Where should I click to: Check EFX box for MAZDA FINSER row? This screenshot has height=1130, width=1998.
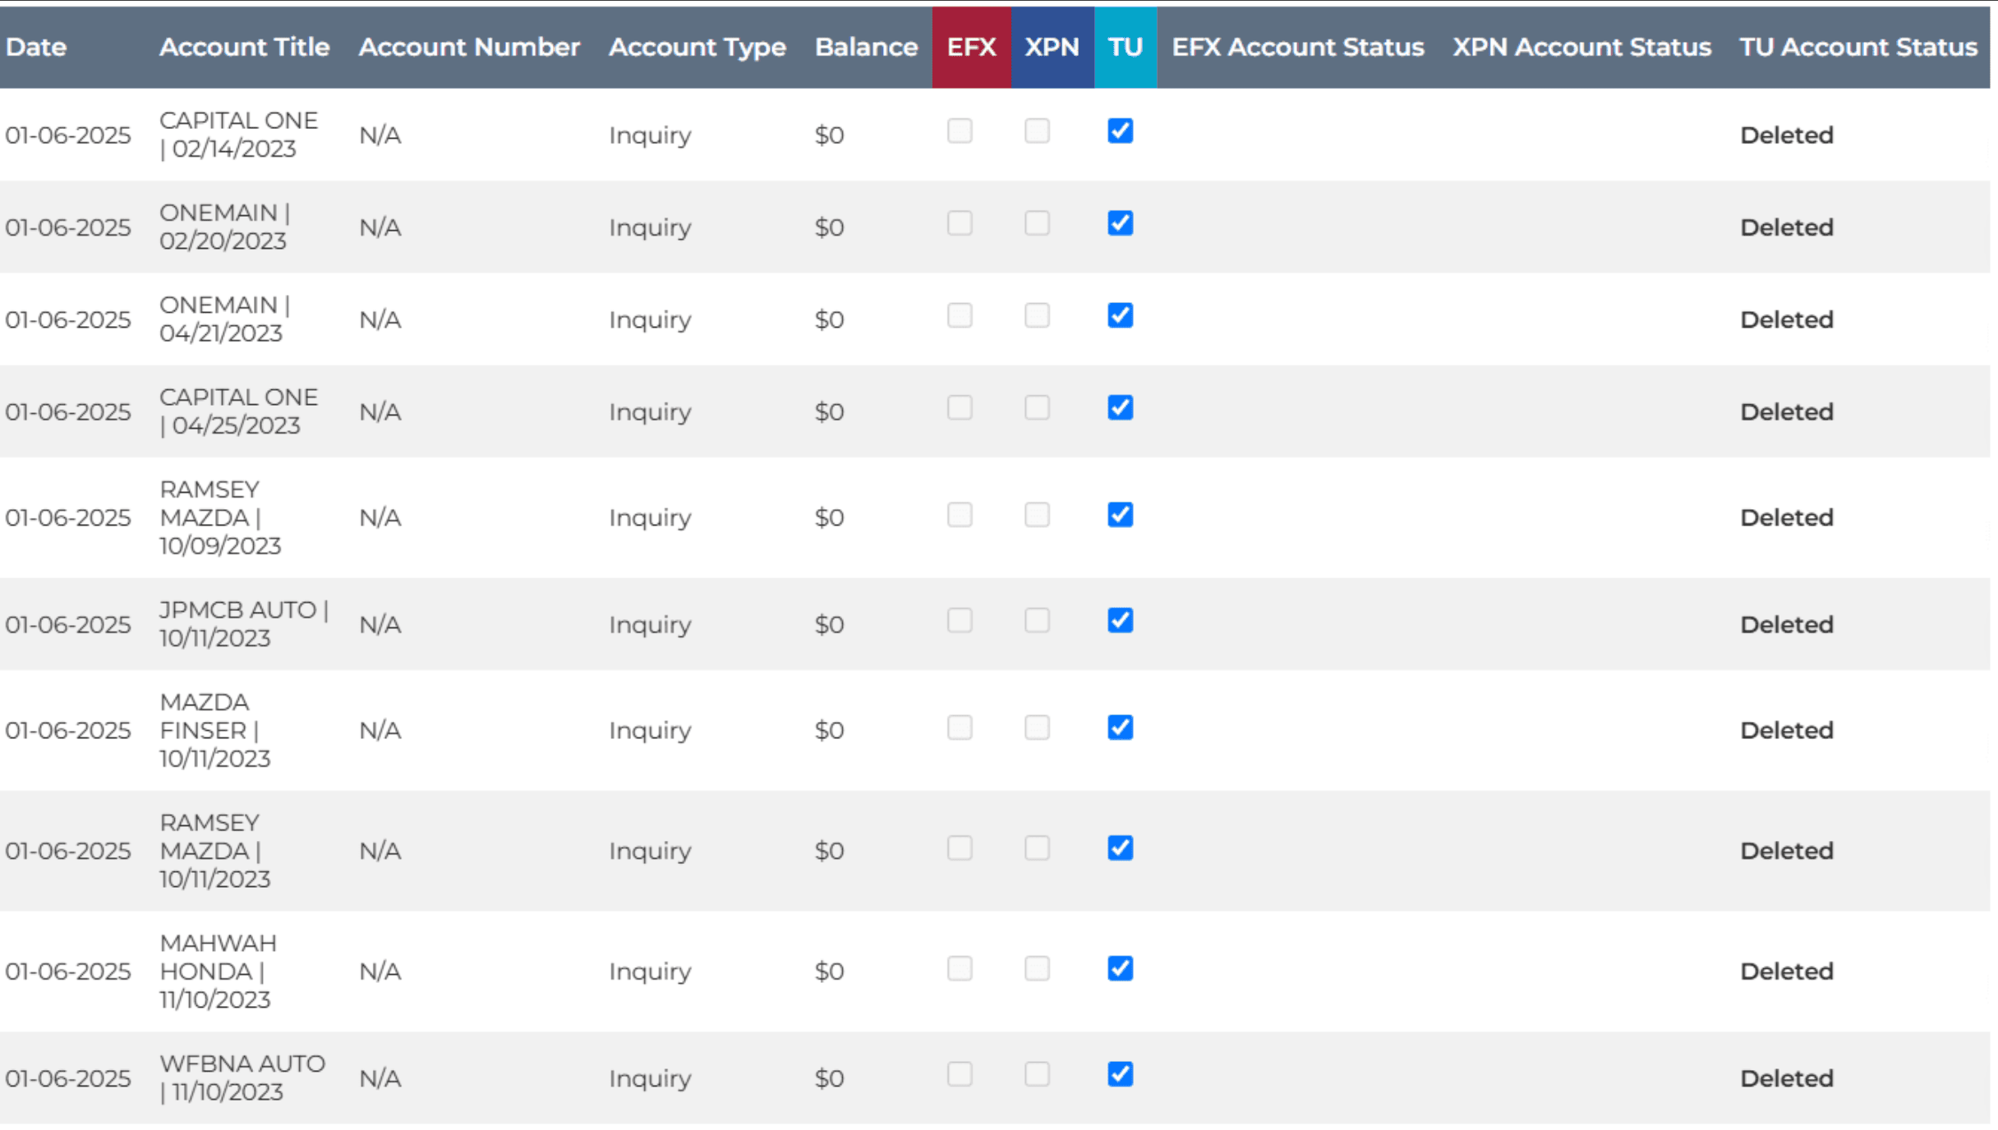click(x=960, y=728)
